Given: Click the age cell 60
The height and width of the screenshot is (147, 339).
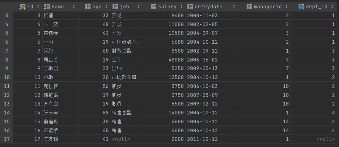Looking at the screenshot, I should [x=95, y=51].
